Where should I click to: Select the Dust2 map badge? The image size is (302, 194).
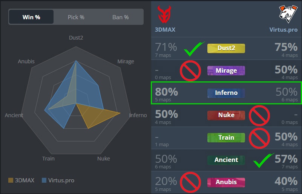point(226,48)
